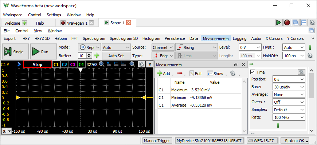Add a buffer with green plus icon
The height and width of the screenshot is (145, 317).
click(97, 55)
